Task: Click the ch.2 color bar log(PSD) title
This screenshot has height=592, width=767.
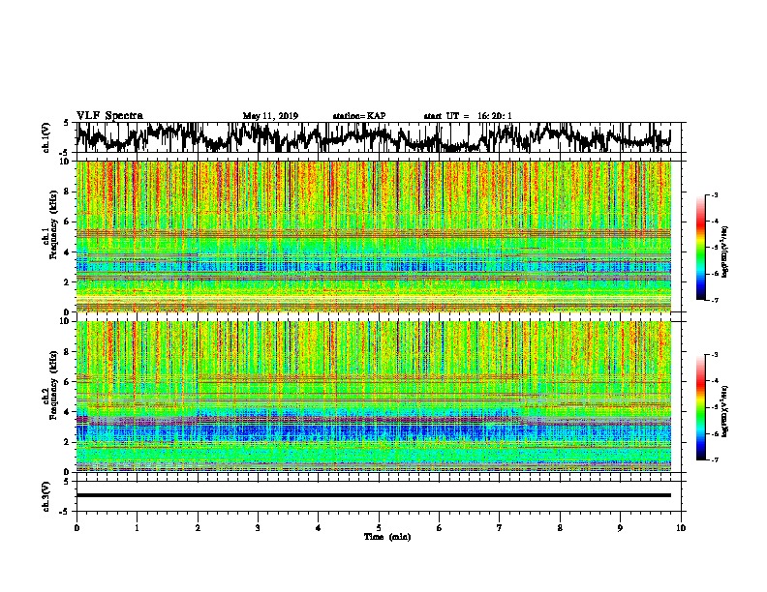Action: pos(725,412)
